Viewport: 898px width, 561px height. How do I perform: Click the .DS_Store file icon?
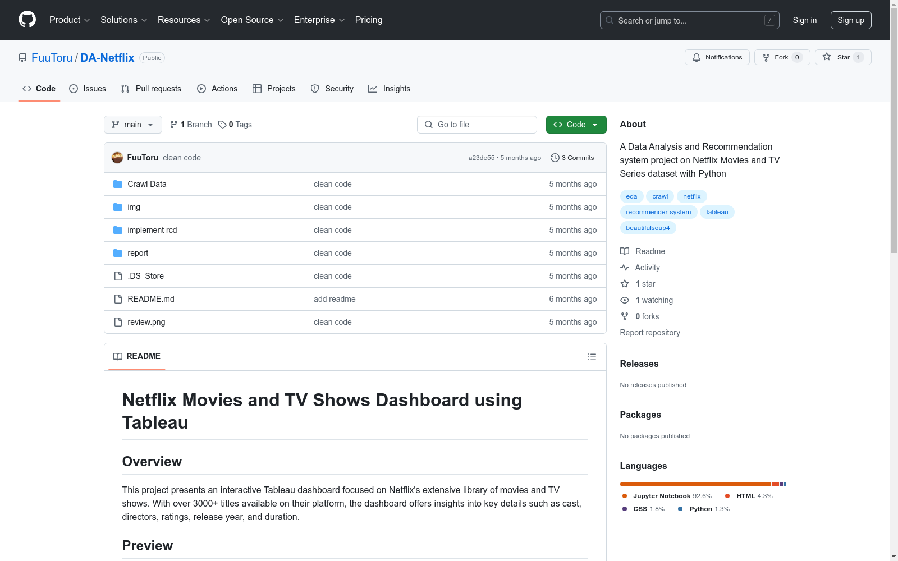tap(118, 276)
